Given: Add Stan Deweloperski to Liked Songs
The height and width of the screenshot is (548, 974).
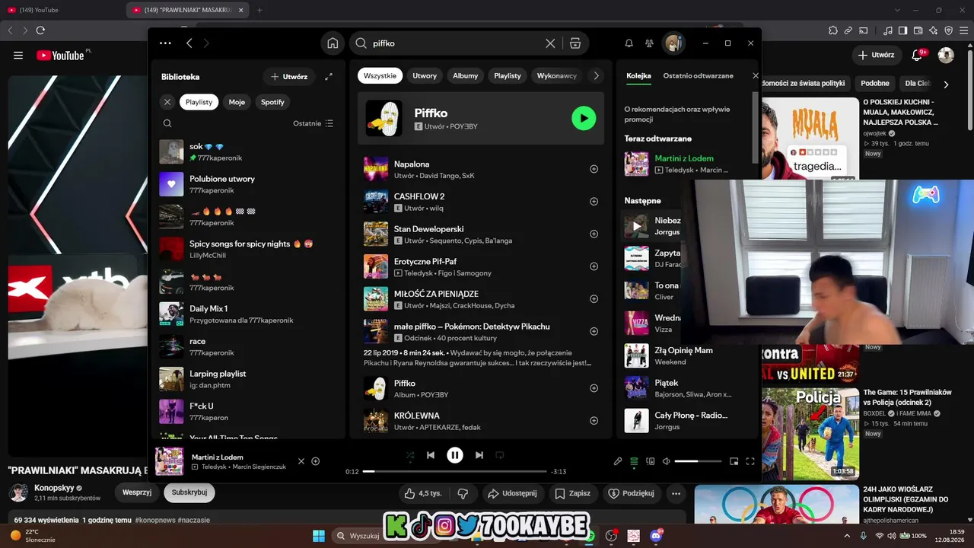Looking at the screenshot, I should [594, 234].
